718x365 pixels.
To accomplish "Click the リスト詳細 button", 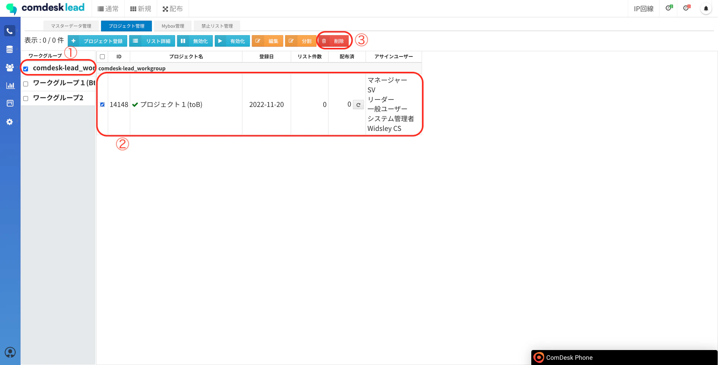I will coord(152,41).
